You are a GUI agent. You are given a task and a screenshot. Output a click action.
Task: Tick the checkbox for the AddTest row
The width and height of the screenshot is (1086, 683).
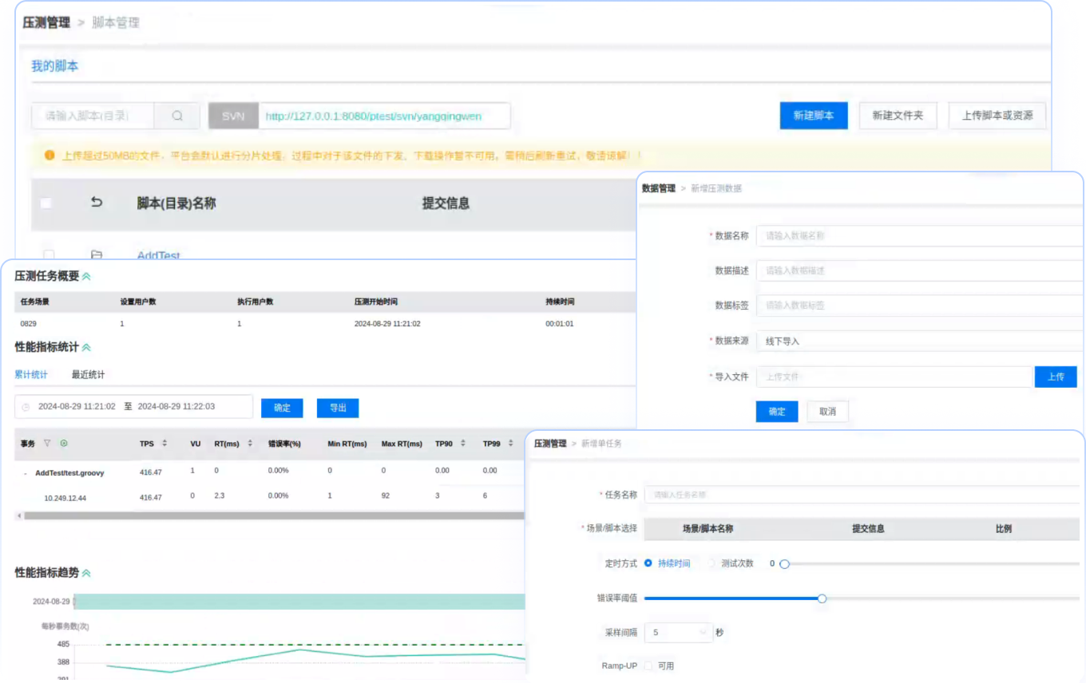tap(48, 255)
